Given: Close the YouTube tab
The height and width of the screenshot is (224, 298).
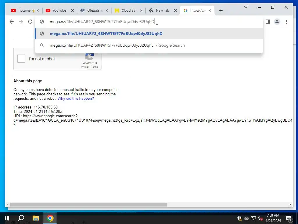Looking at the screenshot, I should tap(72, 11).
